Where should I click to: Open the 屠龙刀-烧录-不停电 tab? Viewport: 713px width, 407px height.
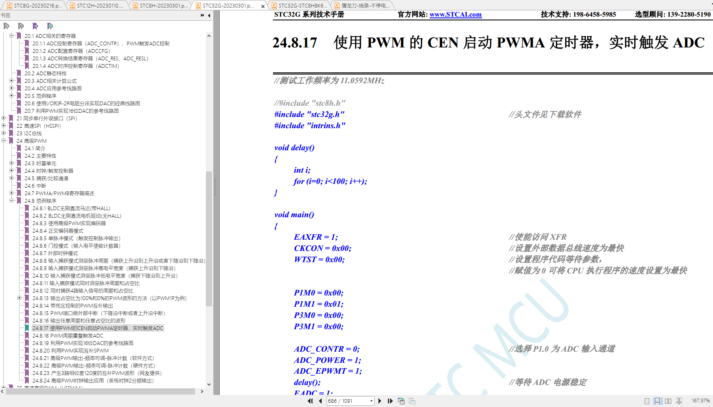[x=362, y=5]
